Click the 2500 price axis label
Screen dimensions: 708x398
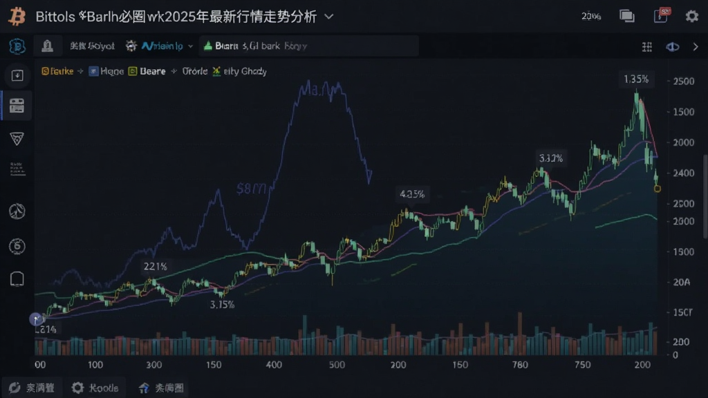684,82
